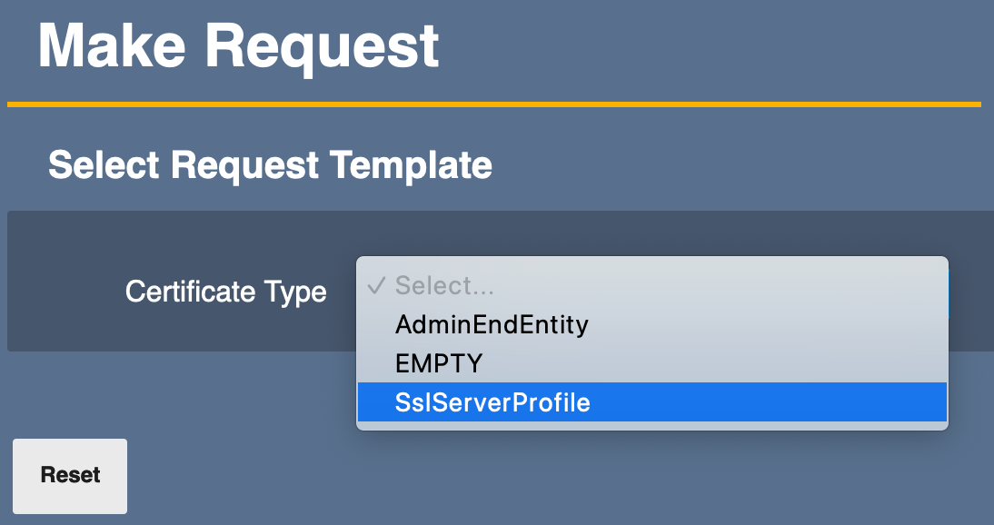Click the Select Request Template subheading
The width and height of the screenshot is (994, 525).
pos(270,165)
